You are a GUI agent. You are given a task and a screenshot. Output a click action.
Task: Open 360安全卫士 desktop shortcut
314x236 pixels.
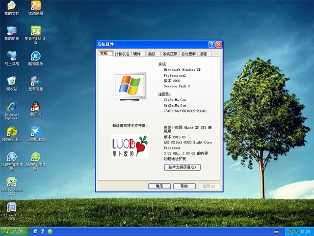11,132
